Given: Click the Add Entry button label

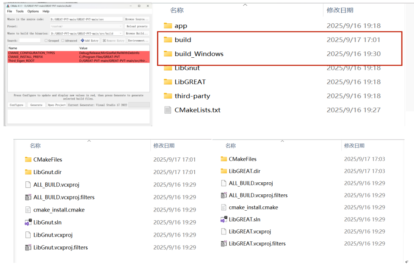Looking at the screenshot, I should (92, 41).
